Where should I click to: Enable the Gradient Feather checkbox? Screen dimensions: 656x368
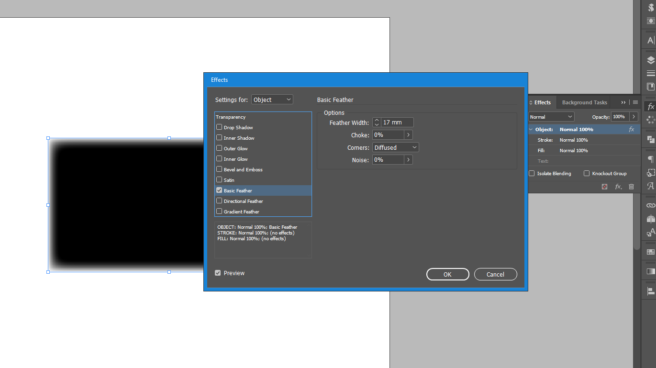click(219, 212)
